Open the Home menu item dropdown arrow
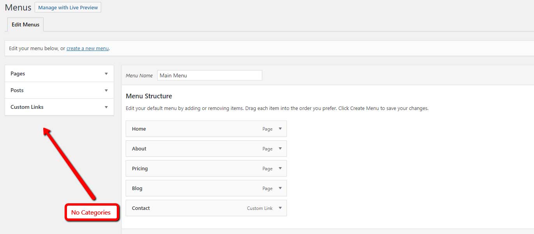This screenshot has width=534, height=234. click(x=280, y=129)
